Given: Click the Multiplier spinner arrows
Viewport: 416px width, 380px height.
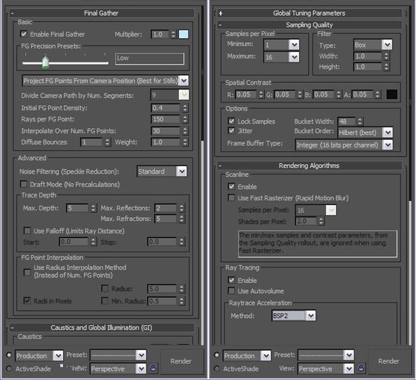Looking at the screenshot, I should pos(173,34).
